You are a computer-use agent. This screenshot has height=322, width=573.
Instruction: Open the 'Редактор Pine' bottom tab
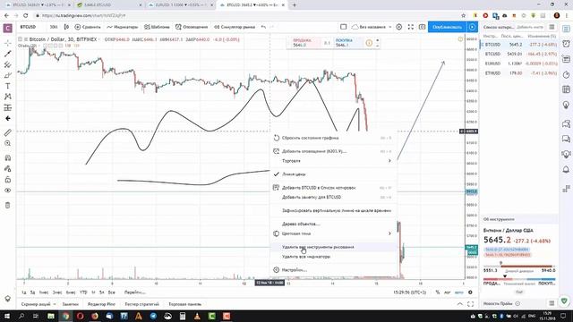point(101,304)
